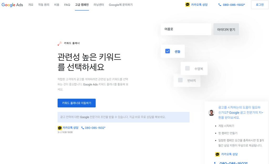Open the 개요 menu item
This screenshot has height=164, width=269.
click(x=31, y=5)
